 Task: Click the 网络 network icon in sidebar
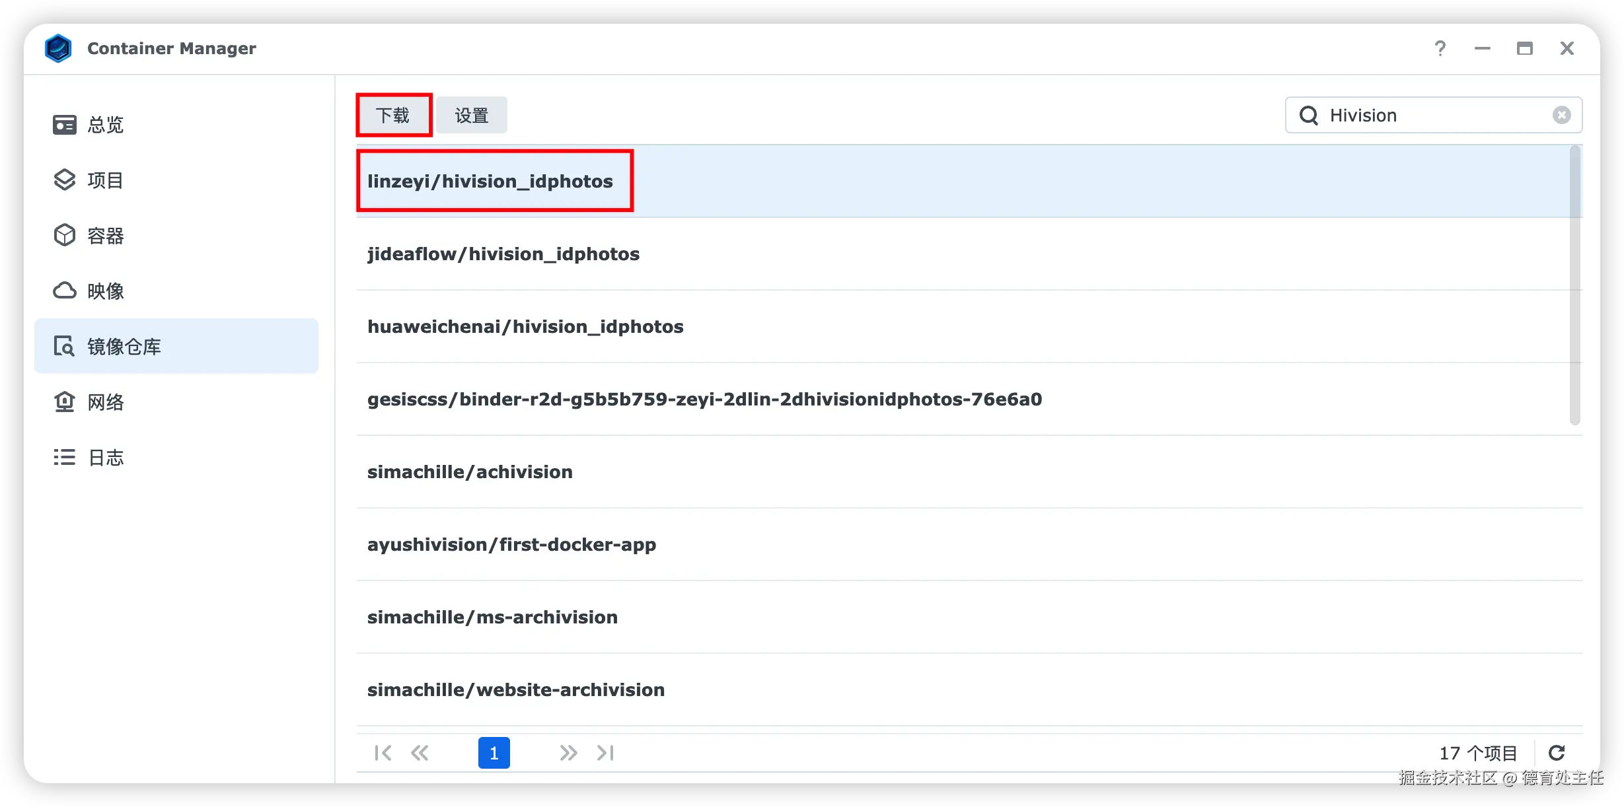coord(65,402)
